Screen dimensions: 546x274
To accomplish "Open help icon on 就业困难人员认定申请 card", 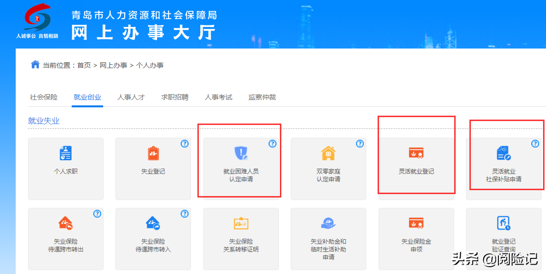I will coord(273,143).
